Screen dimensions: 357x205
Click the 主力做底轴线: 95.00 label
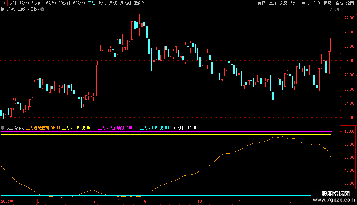pyautogui.click(x=80, y=128)
